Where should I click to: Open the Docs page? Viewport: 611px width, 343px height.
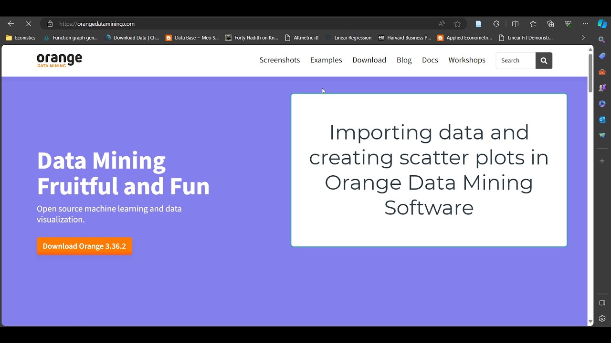click(x=430, y=60)
